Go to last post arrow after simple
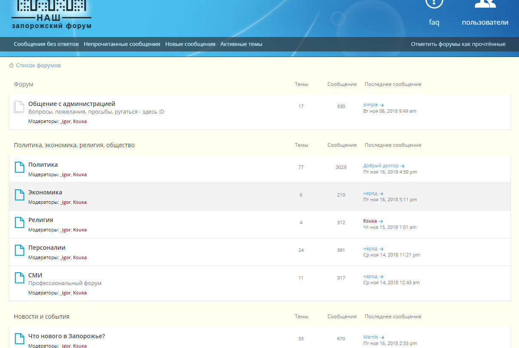This screenshot has width=519, height=348. coord(382,105)
